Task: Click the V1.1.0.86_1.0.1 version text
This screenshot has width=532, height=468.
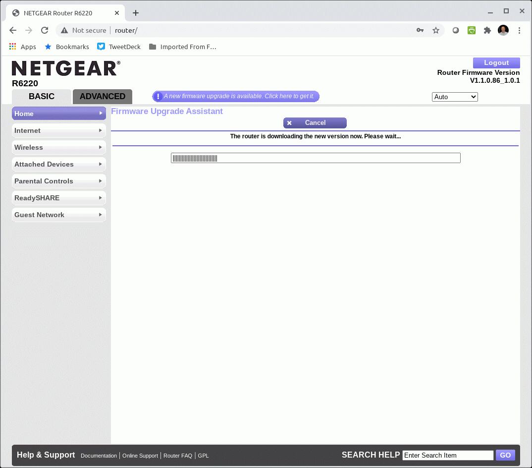Action: 495,80
